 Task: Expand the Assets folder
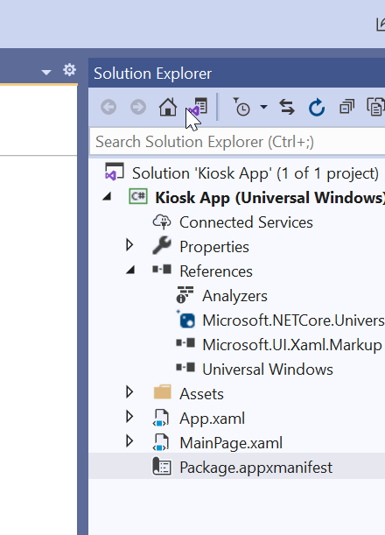tap(129, 392)
